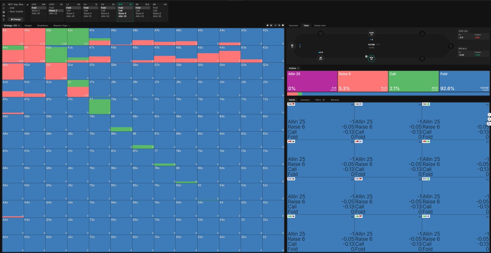Screen dimensions: 491x253
Task: Select the TT cell in matrix
Action: (x=99, y=105)
